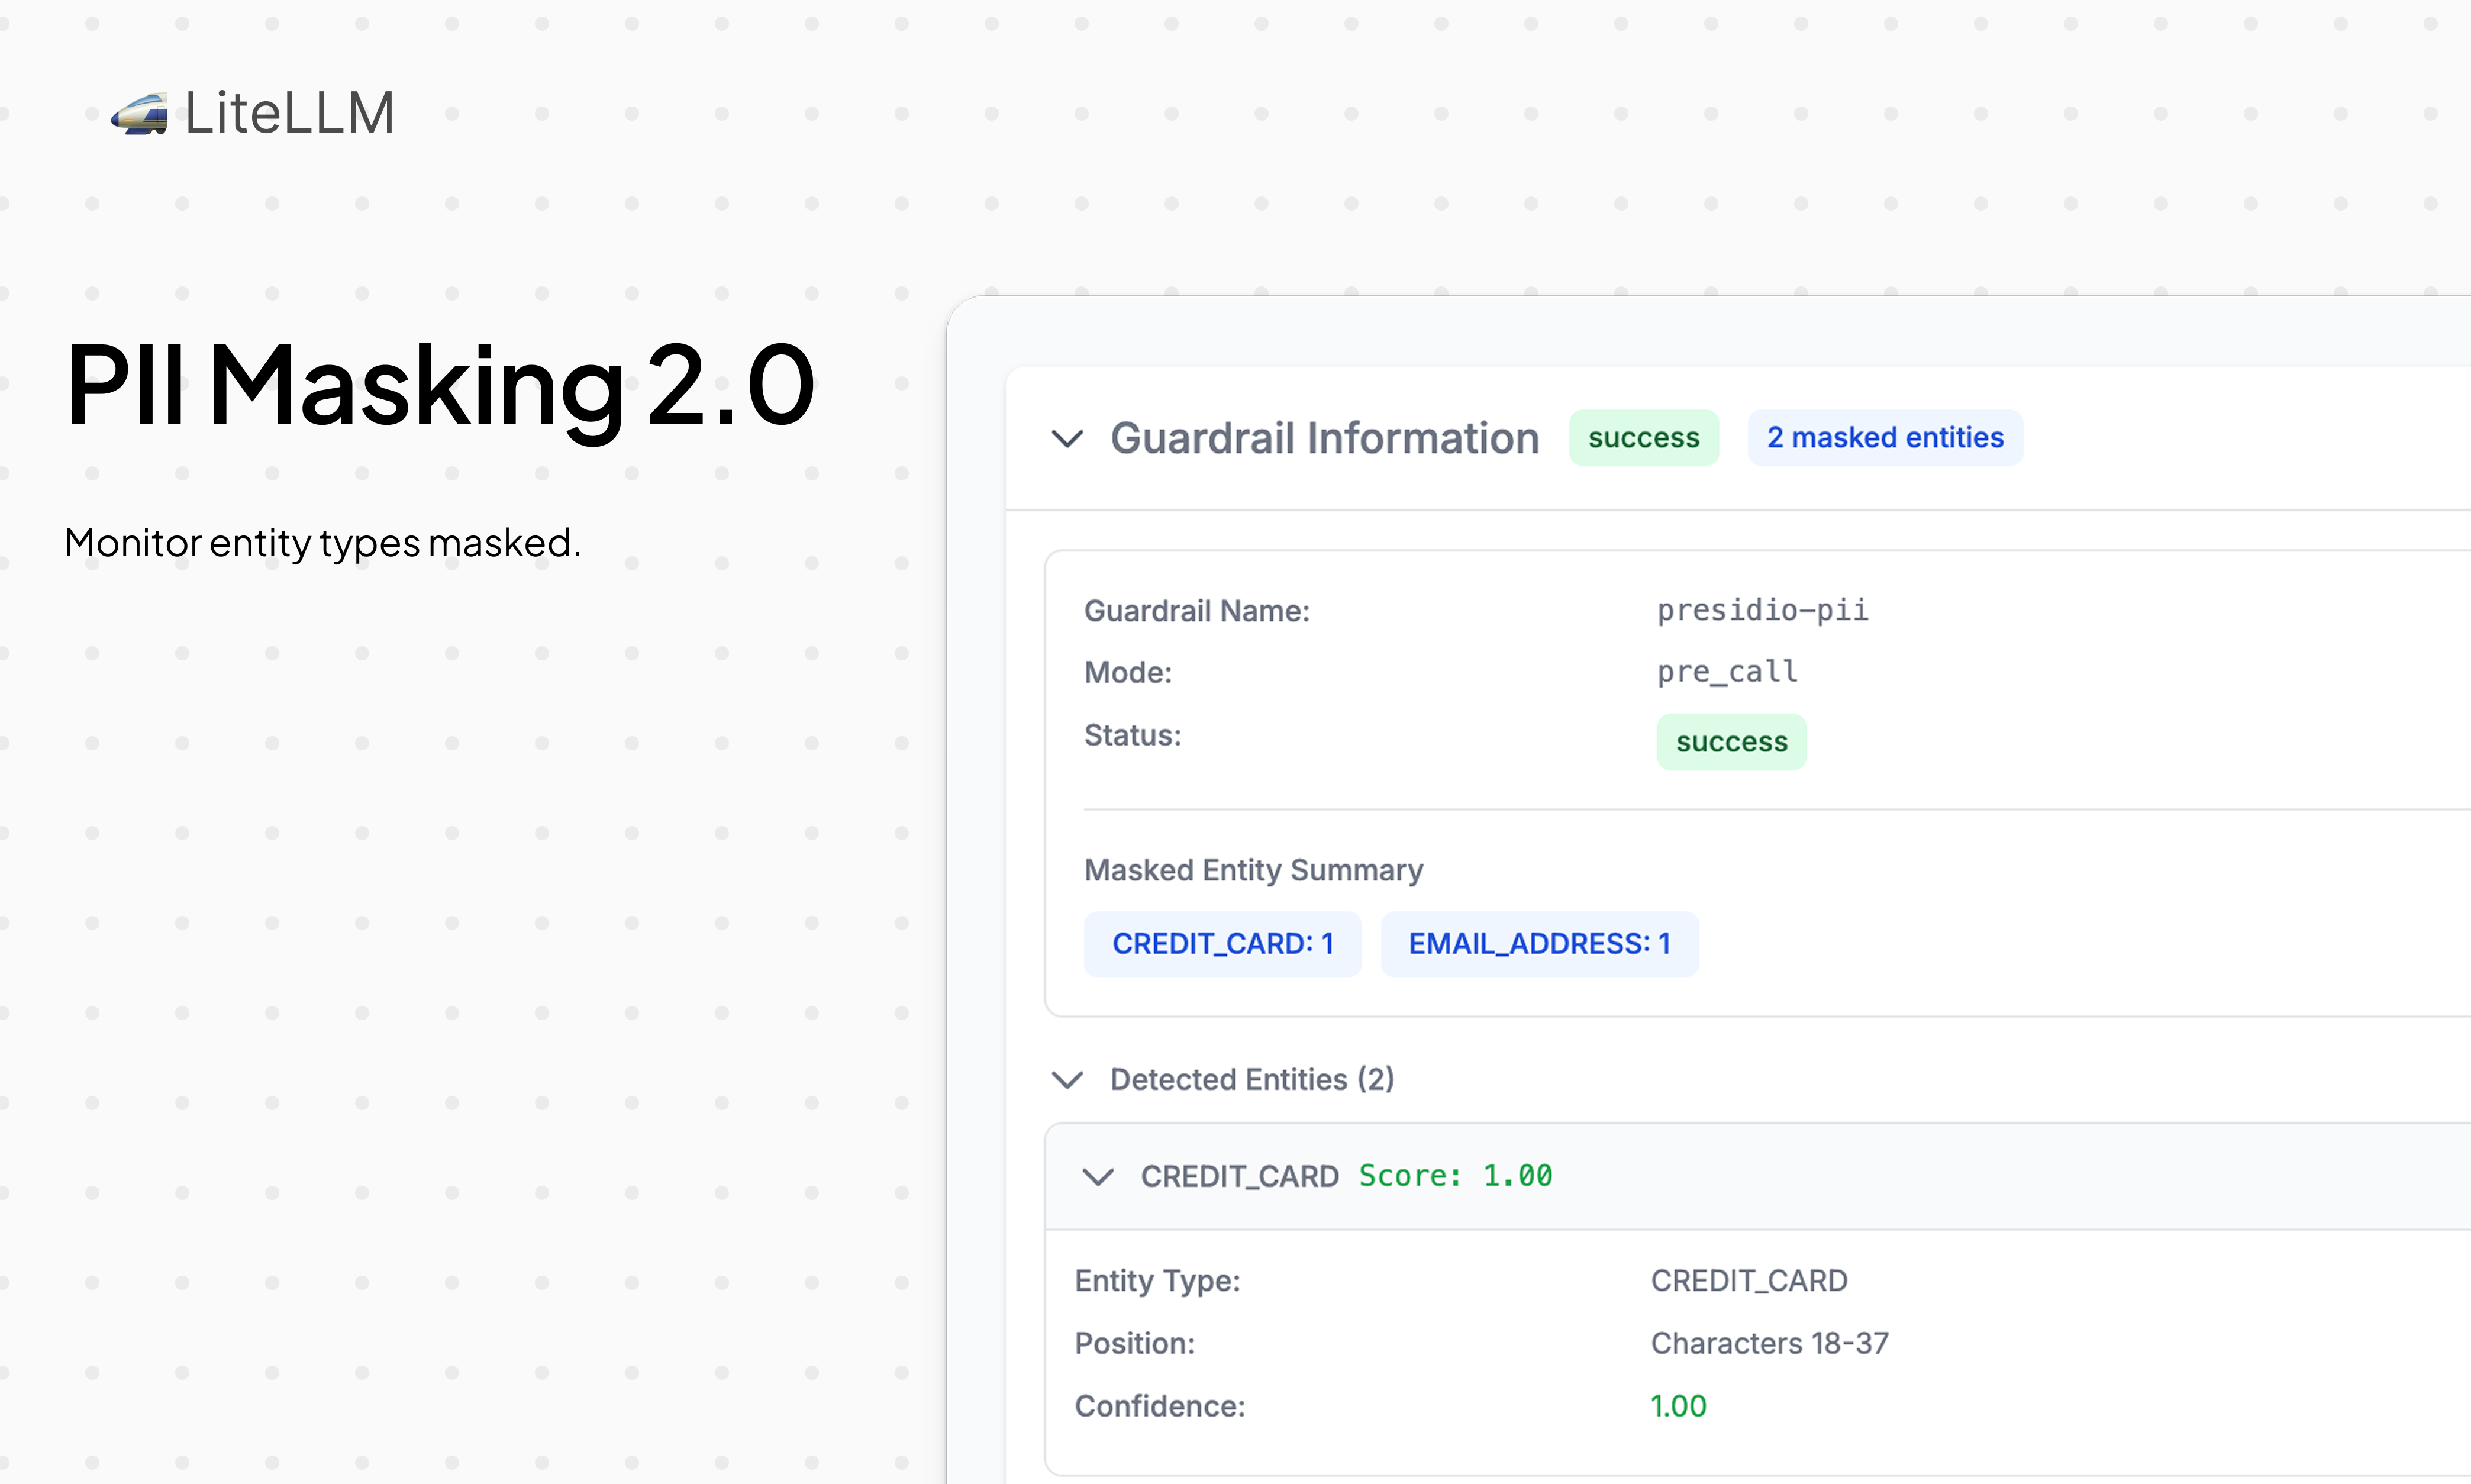Click the Score: 1.00 label
Viewport: 2471px width, 1484px height.
tap(1455, 1176)
